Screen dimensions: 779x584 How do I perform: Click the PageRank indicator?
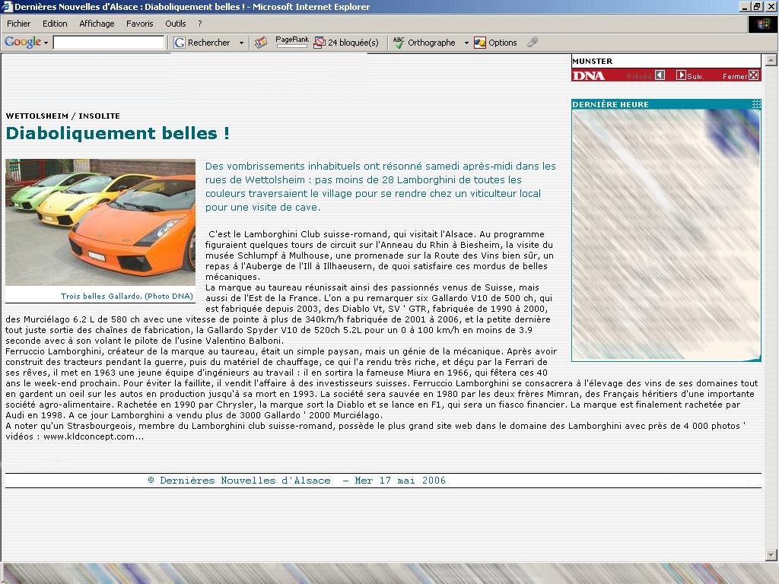[x=291, y=42]
